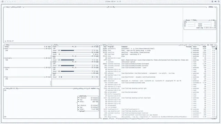221x124 pixels.
Task: Increase update interval with plus beside 2000ms
Action: coord(215,7)
